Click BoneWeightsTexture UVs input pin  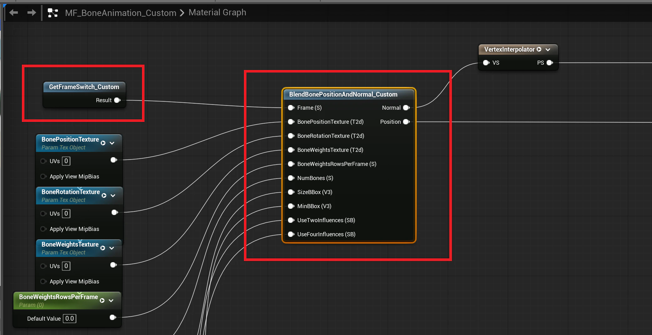click(x=43, y=266)
